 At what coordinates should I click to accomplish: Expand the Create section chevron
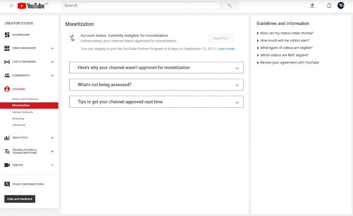coord(52,165)
